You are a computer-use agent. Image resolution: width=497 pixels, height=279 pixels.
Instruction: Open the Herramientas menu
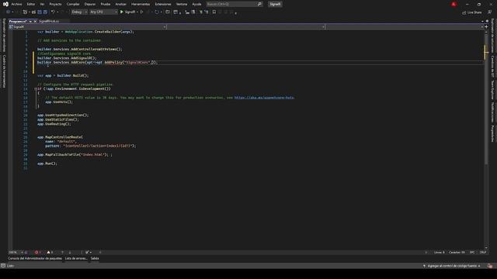(141, 4)
